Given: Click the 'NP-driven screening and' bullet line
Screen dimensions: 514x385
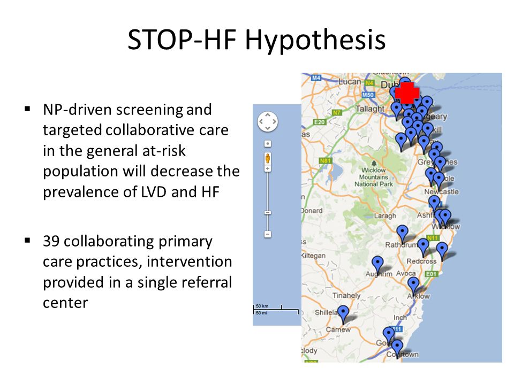Looking at the screenshot, I should 127,110.
